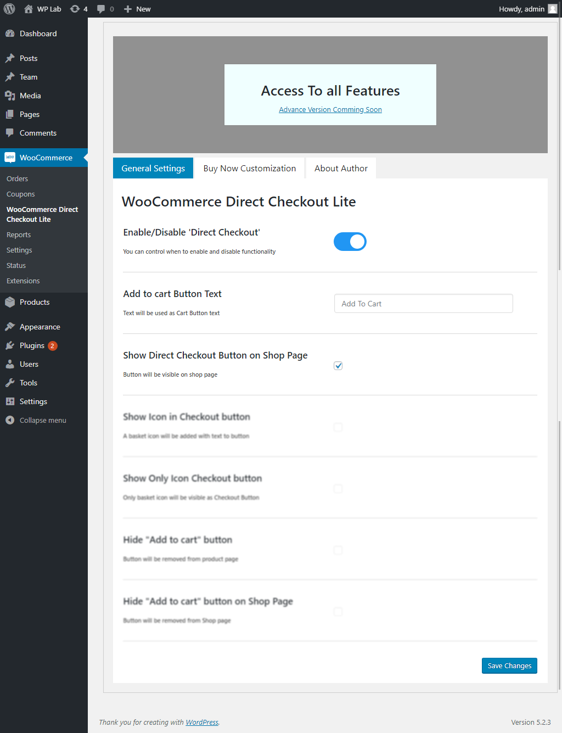Open the comments bubble icon in admin bar
562x733 pixels.
(x=101, y=9)
